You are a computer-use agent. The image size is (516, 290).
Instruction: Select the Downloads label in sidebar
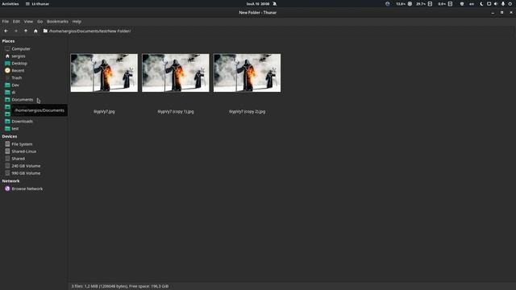22,122
